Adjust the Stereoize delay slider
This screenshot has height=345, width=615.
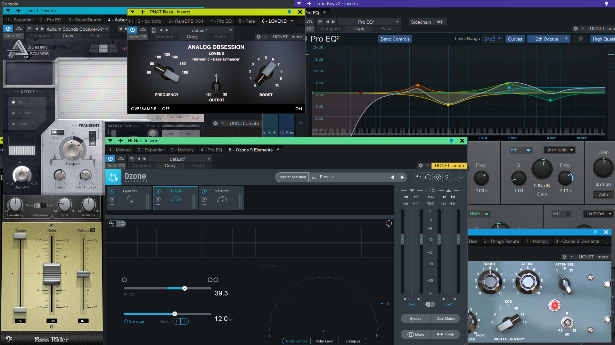tap(175, 314)
